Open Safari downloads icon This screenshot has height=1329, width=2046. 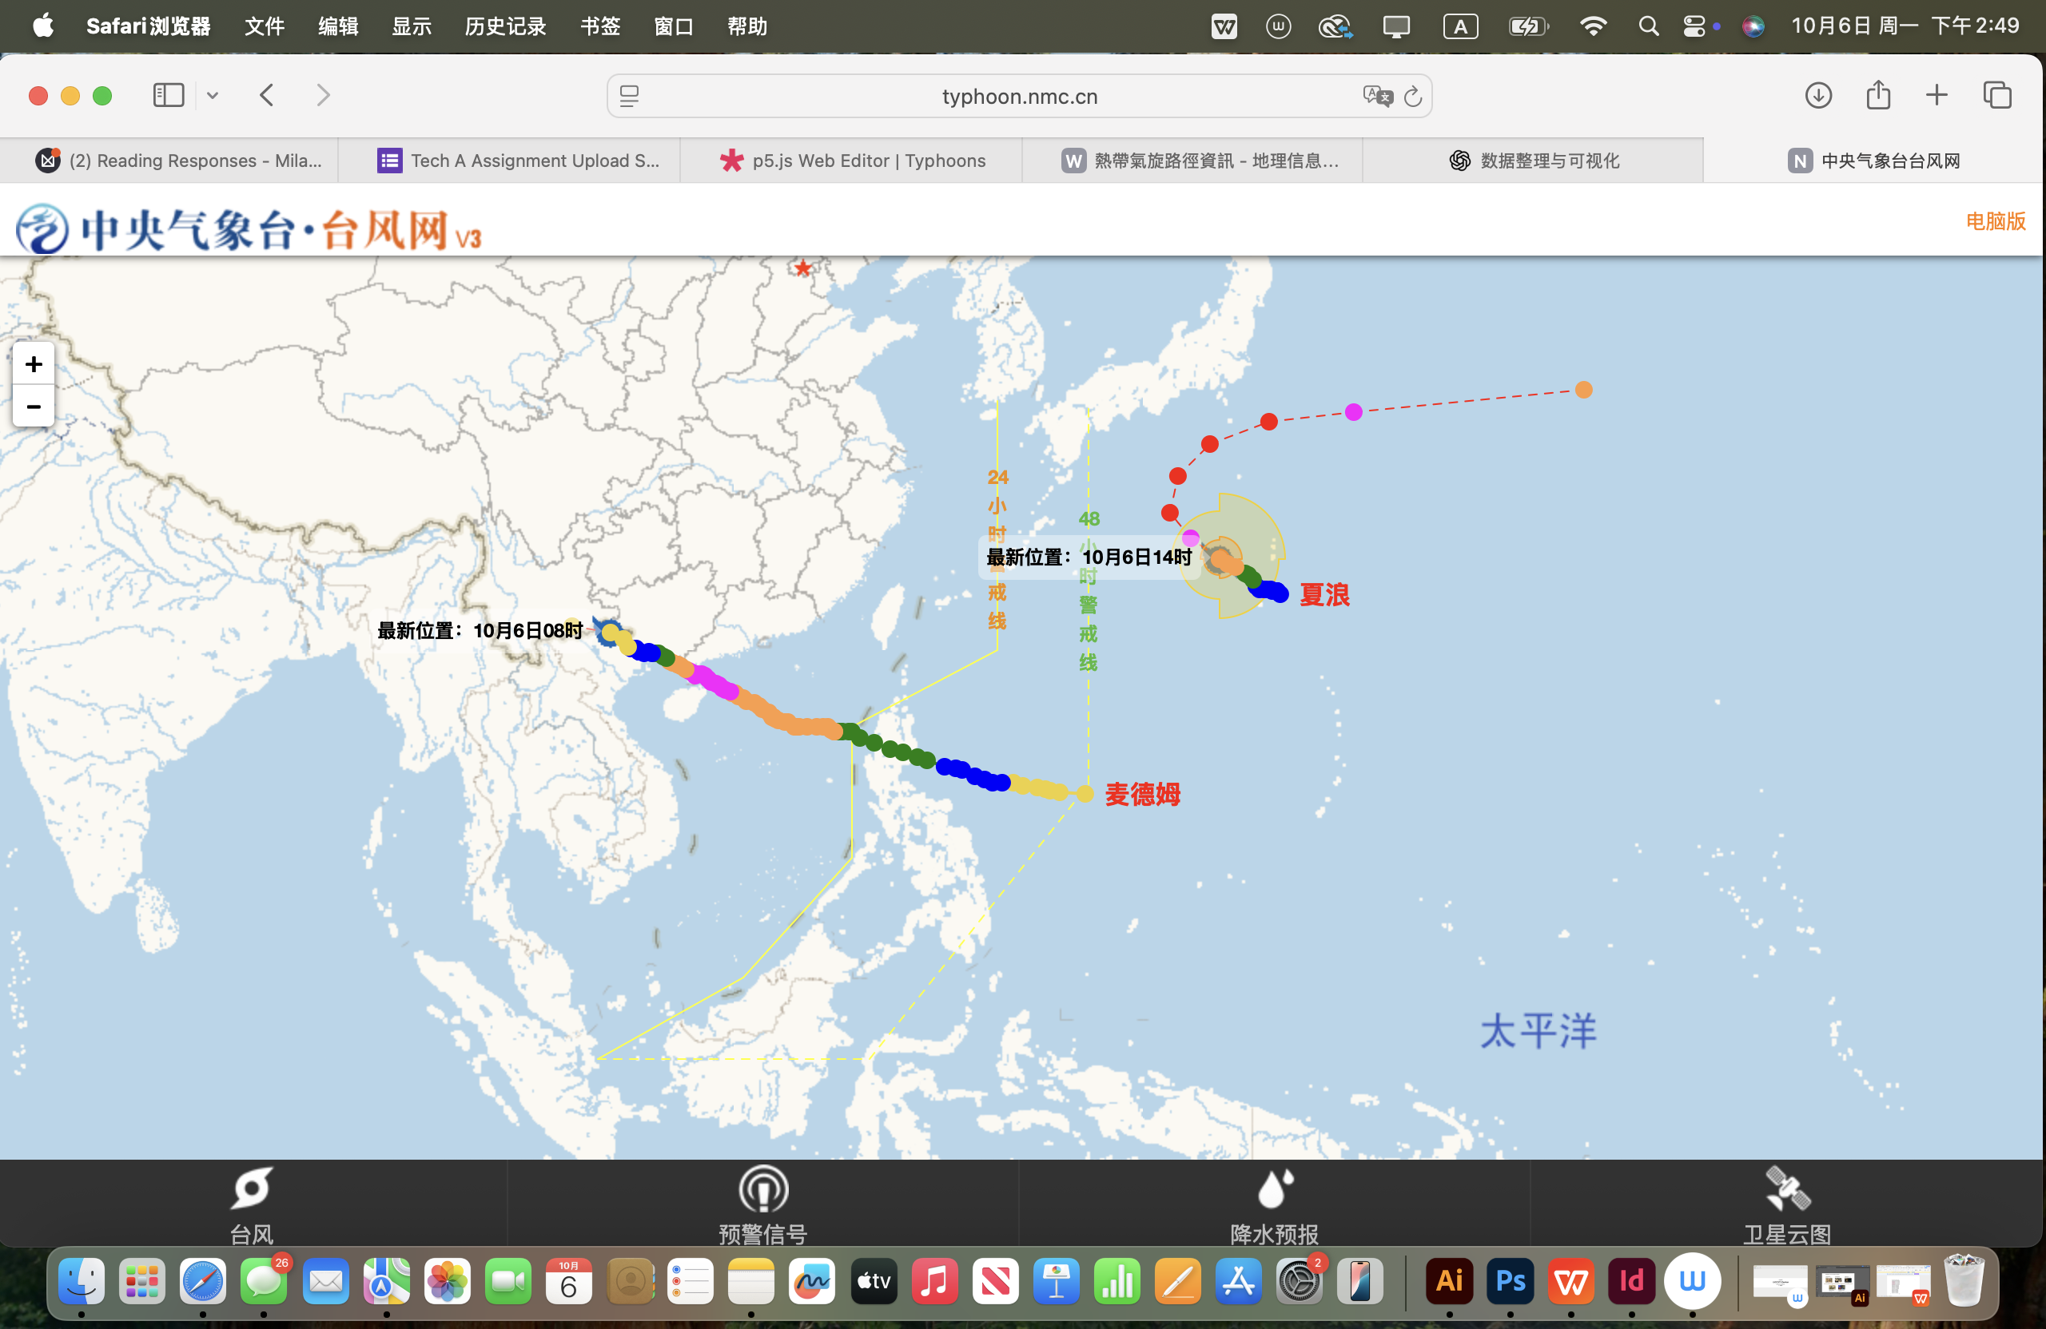pyautogui.click(x=1817, y=95)
